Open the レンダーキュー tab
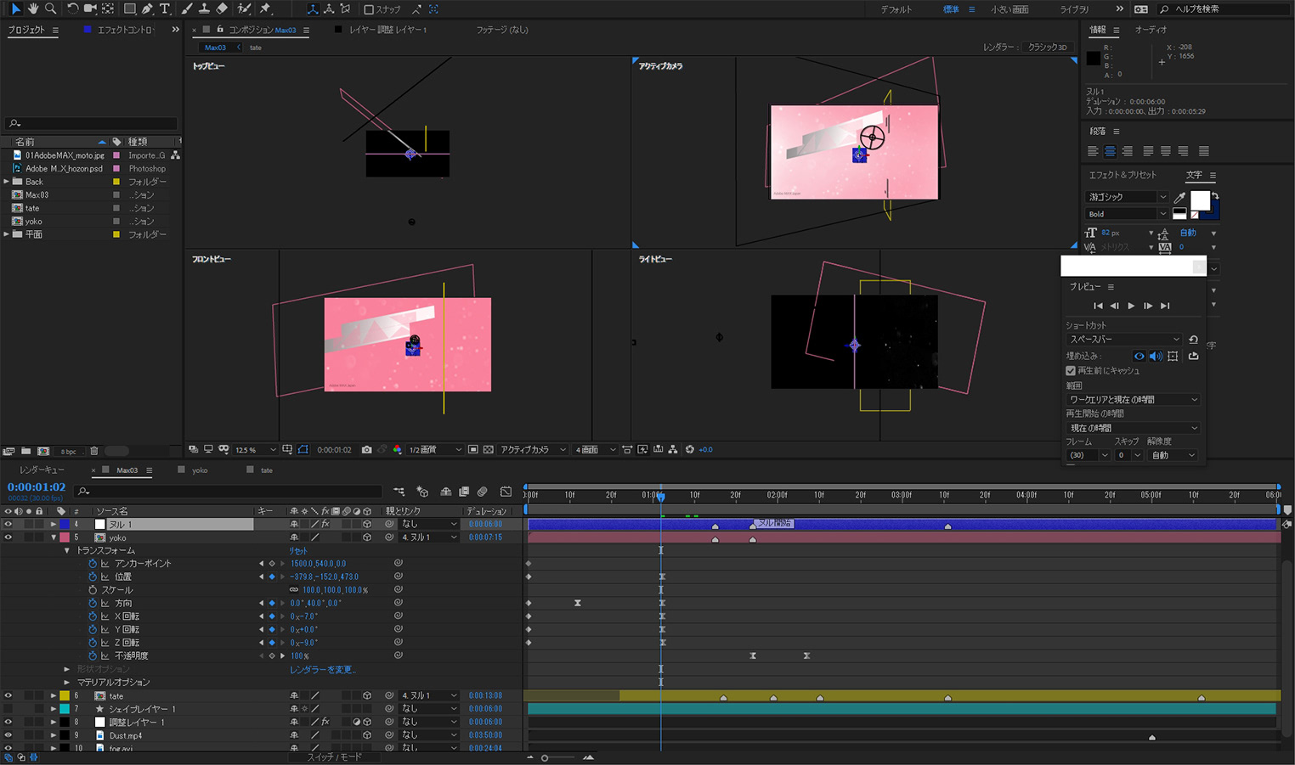 (x=42, y=470)
